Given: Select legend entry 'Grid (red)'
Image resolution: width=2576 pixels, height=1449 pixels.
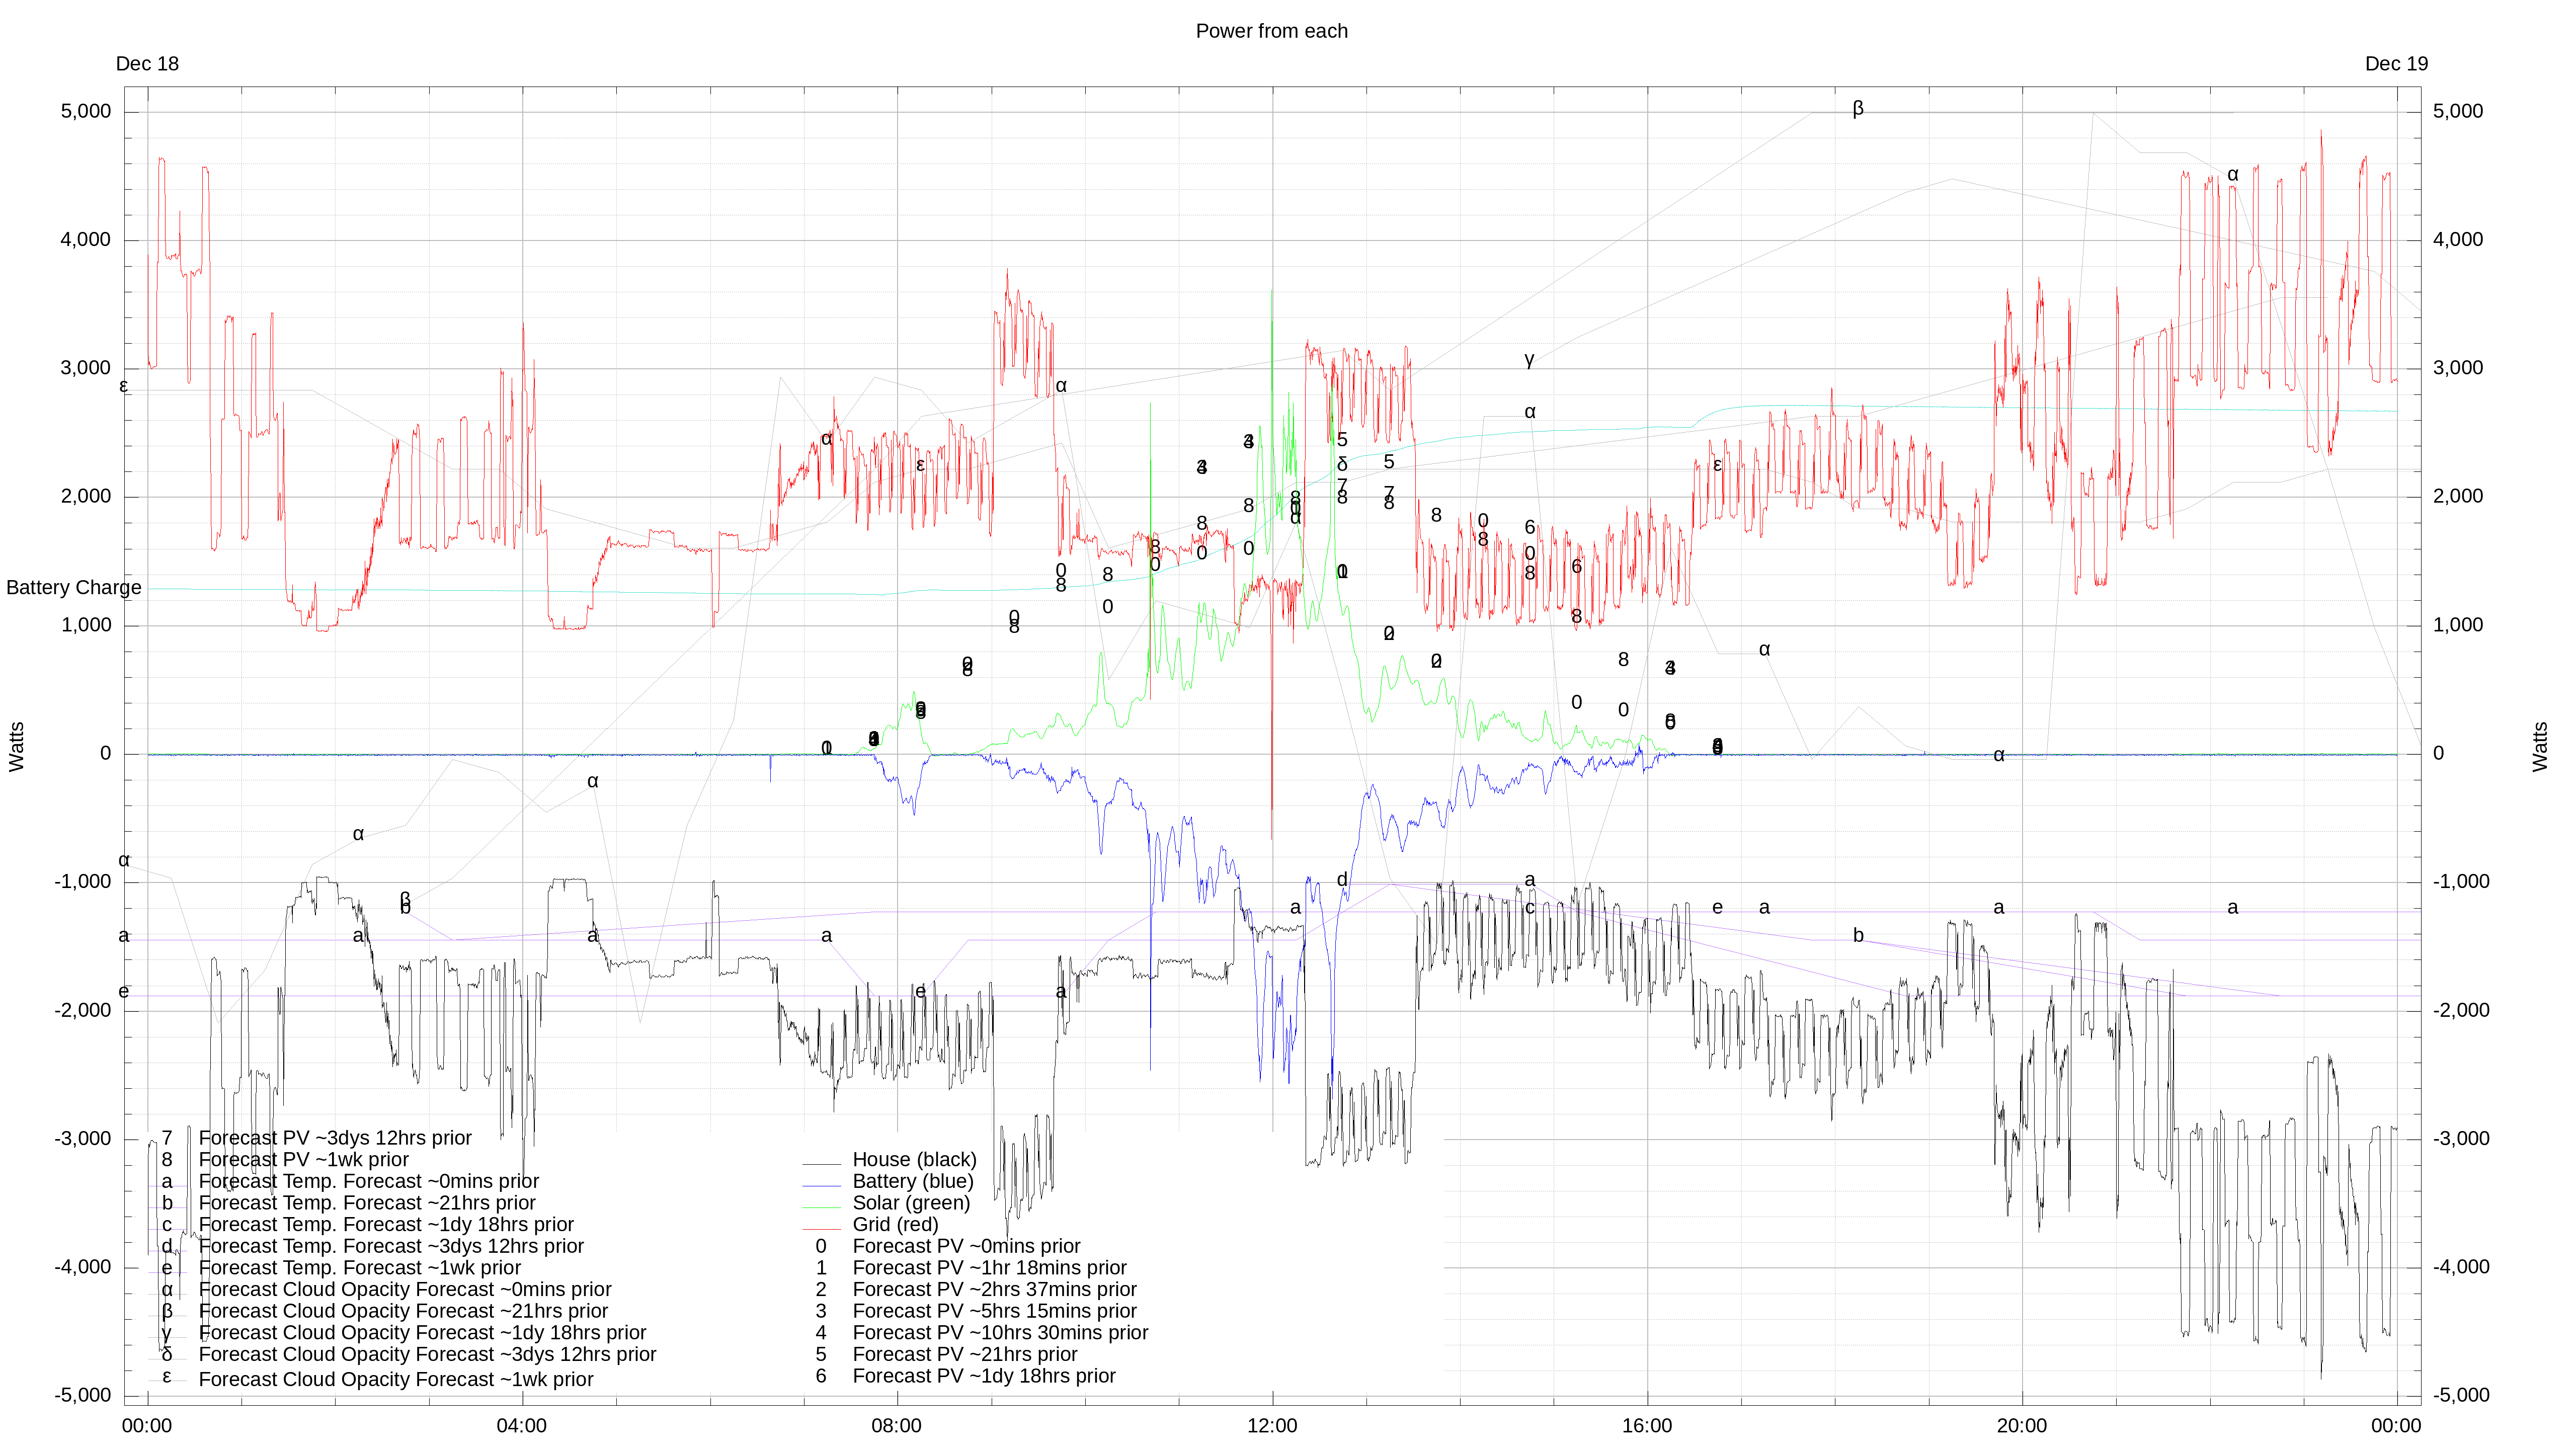Looking at the screenshot, I should click(895, 1225).
